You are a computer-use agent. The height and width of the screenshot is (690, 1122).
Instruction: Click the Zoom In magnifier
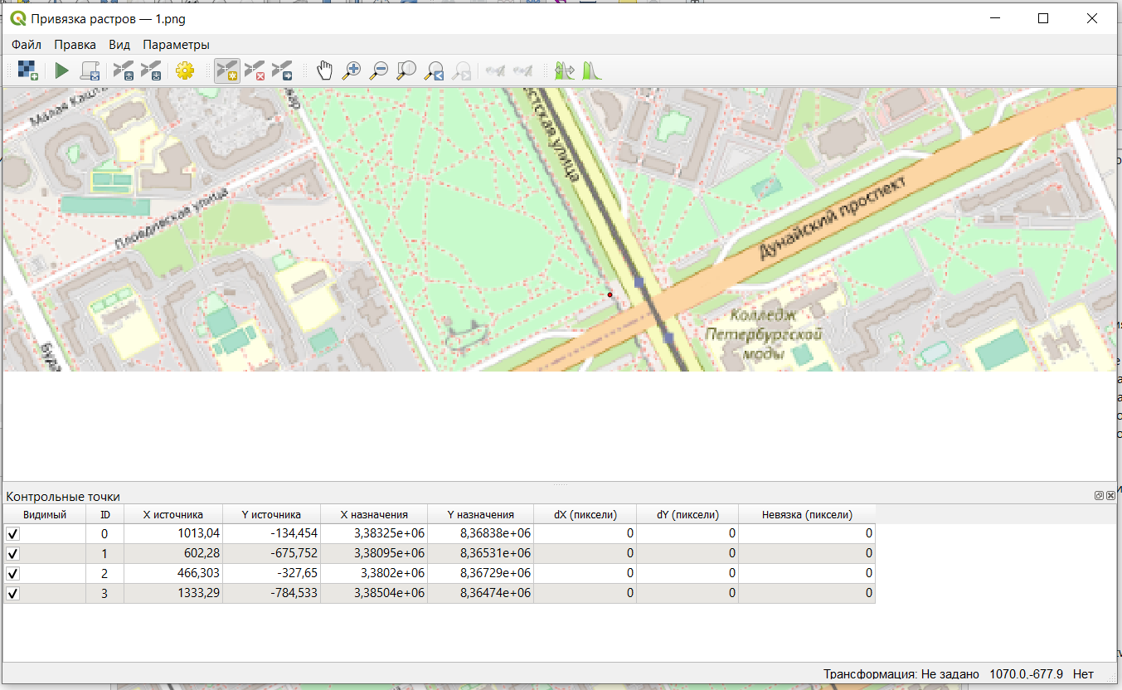(352, 70)
